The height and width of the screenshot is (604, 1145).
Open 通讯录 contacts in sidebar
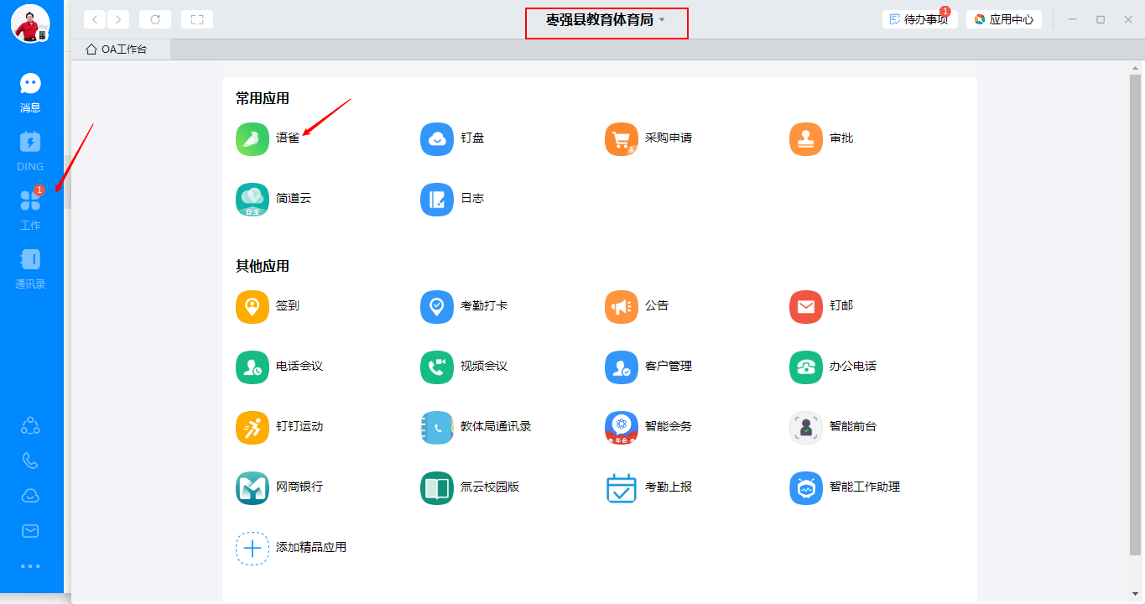30,268
